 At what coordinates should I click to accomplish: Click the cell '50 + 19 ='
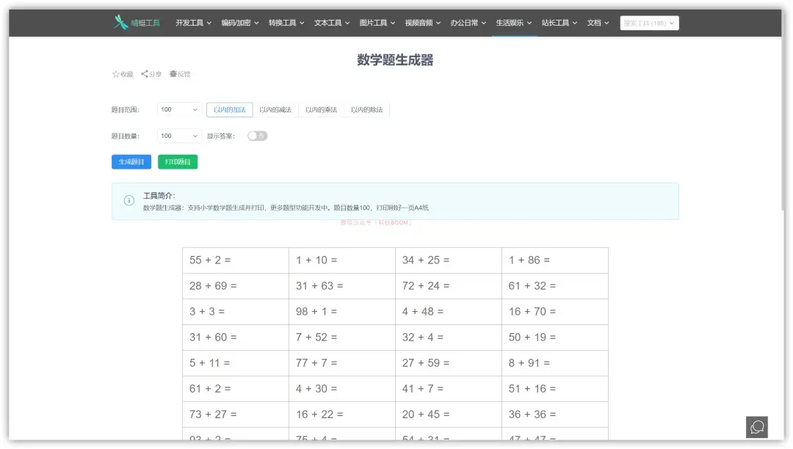click(555, 337)
